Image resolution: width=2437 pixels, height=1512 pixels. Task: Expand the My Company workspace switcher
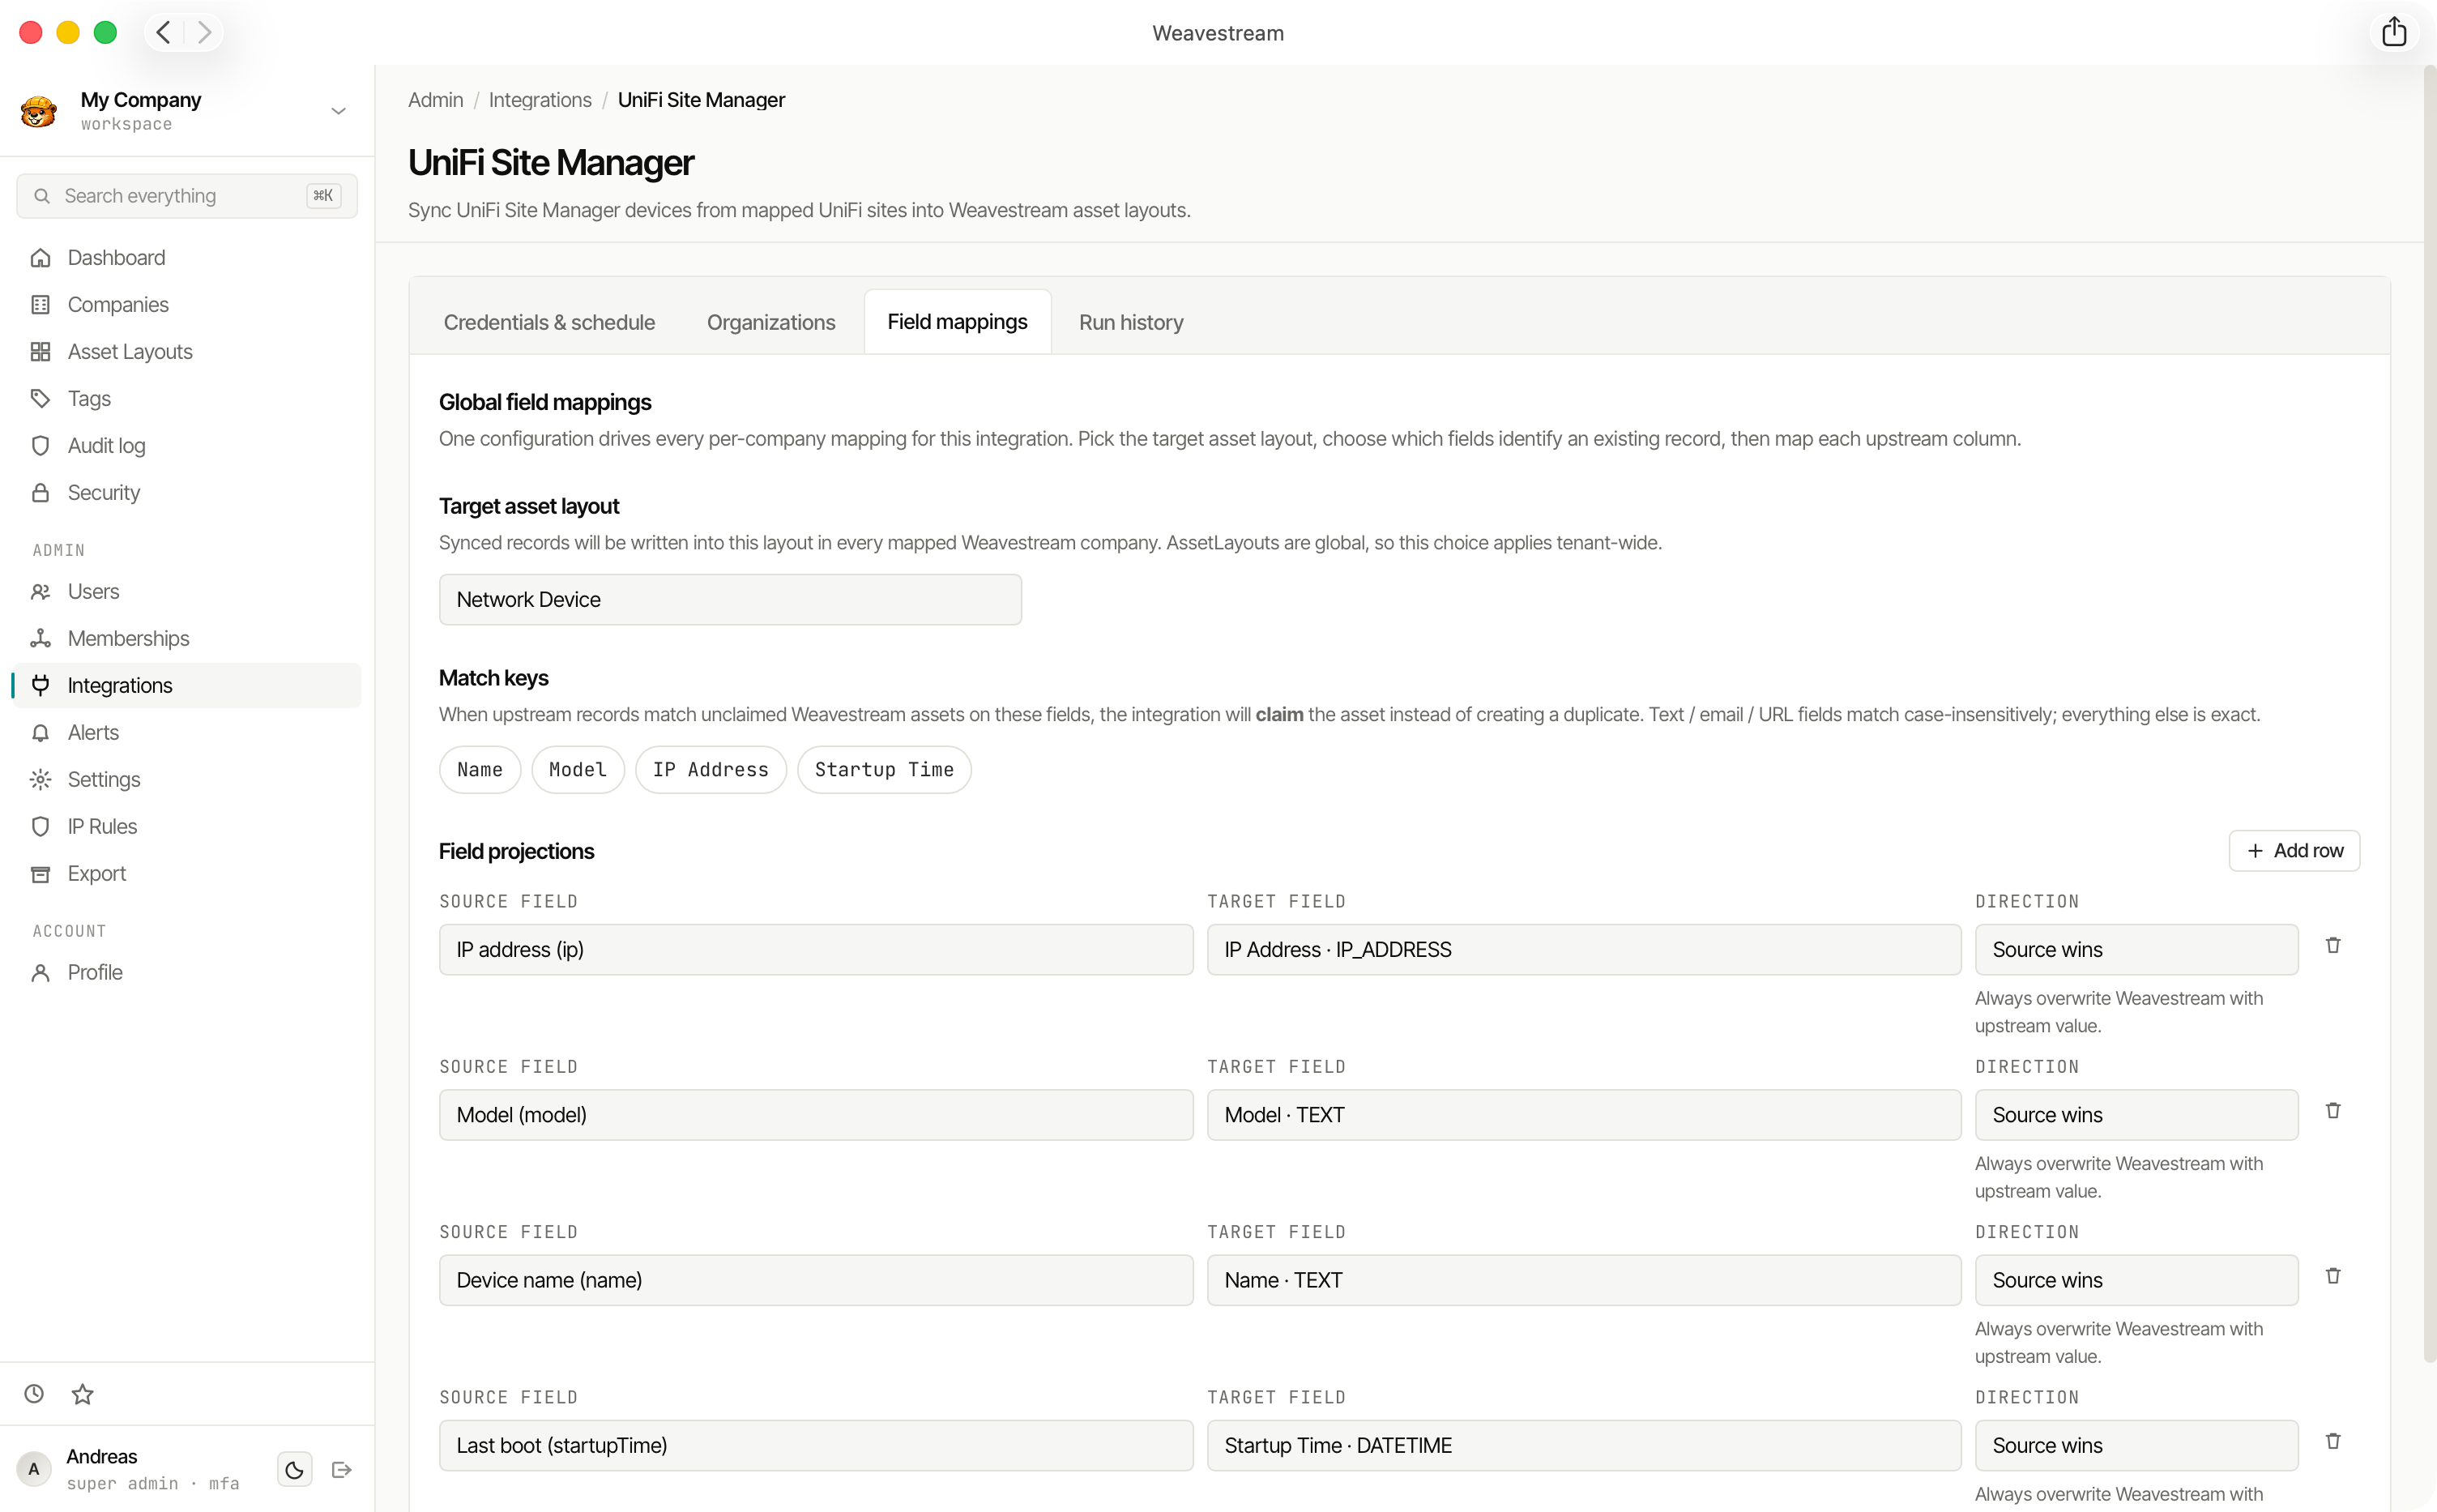(339, 111)
